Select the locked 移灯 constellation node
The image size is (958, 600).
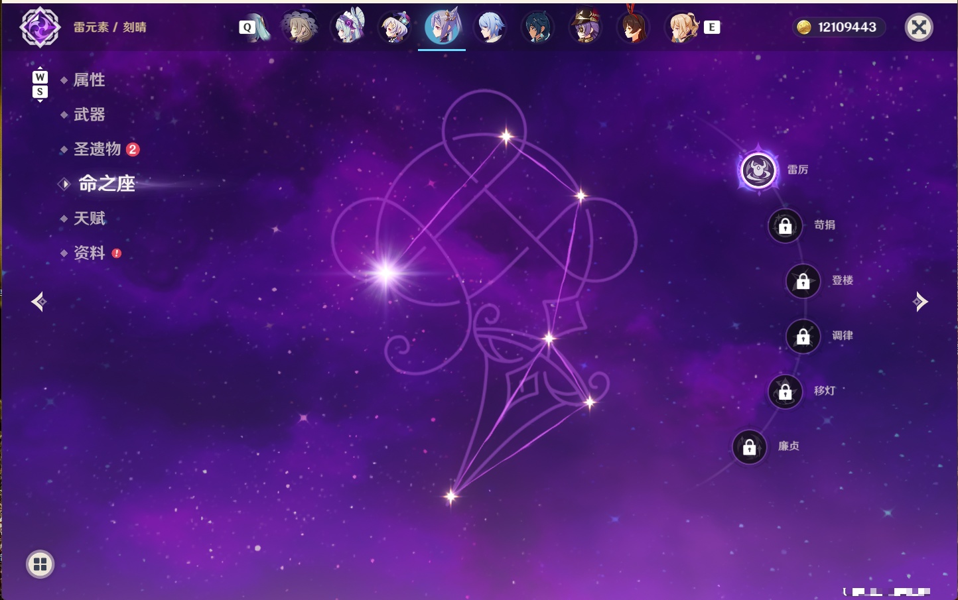[x=786, y=392]
